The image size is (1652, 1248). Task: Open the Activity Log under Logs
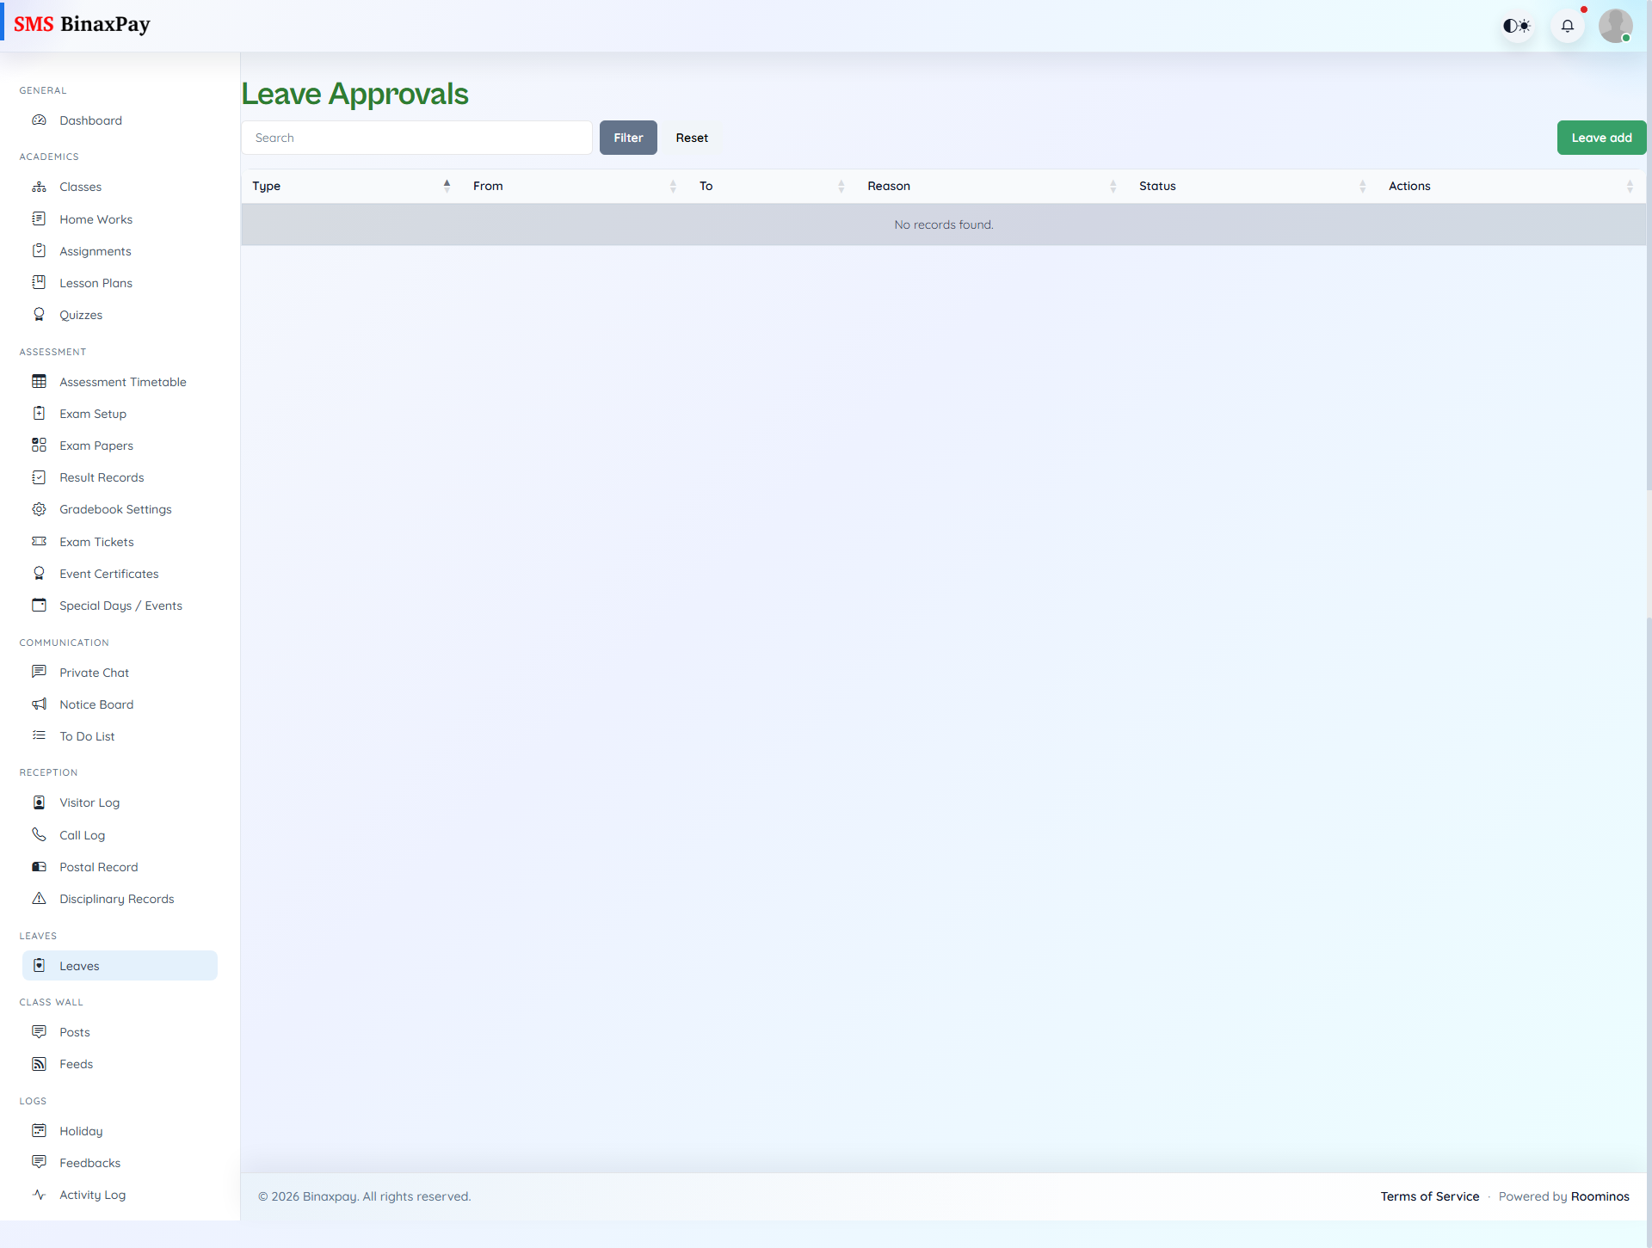coord(93,1195)
